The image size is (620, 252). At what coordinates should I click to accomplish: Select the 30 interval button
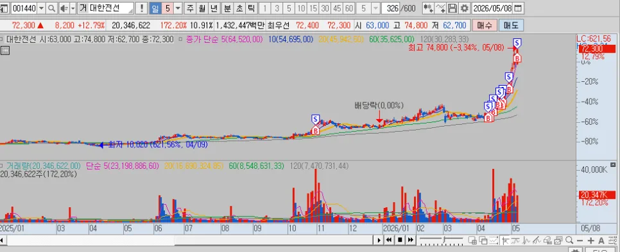click(x=325, y=8)
